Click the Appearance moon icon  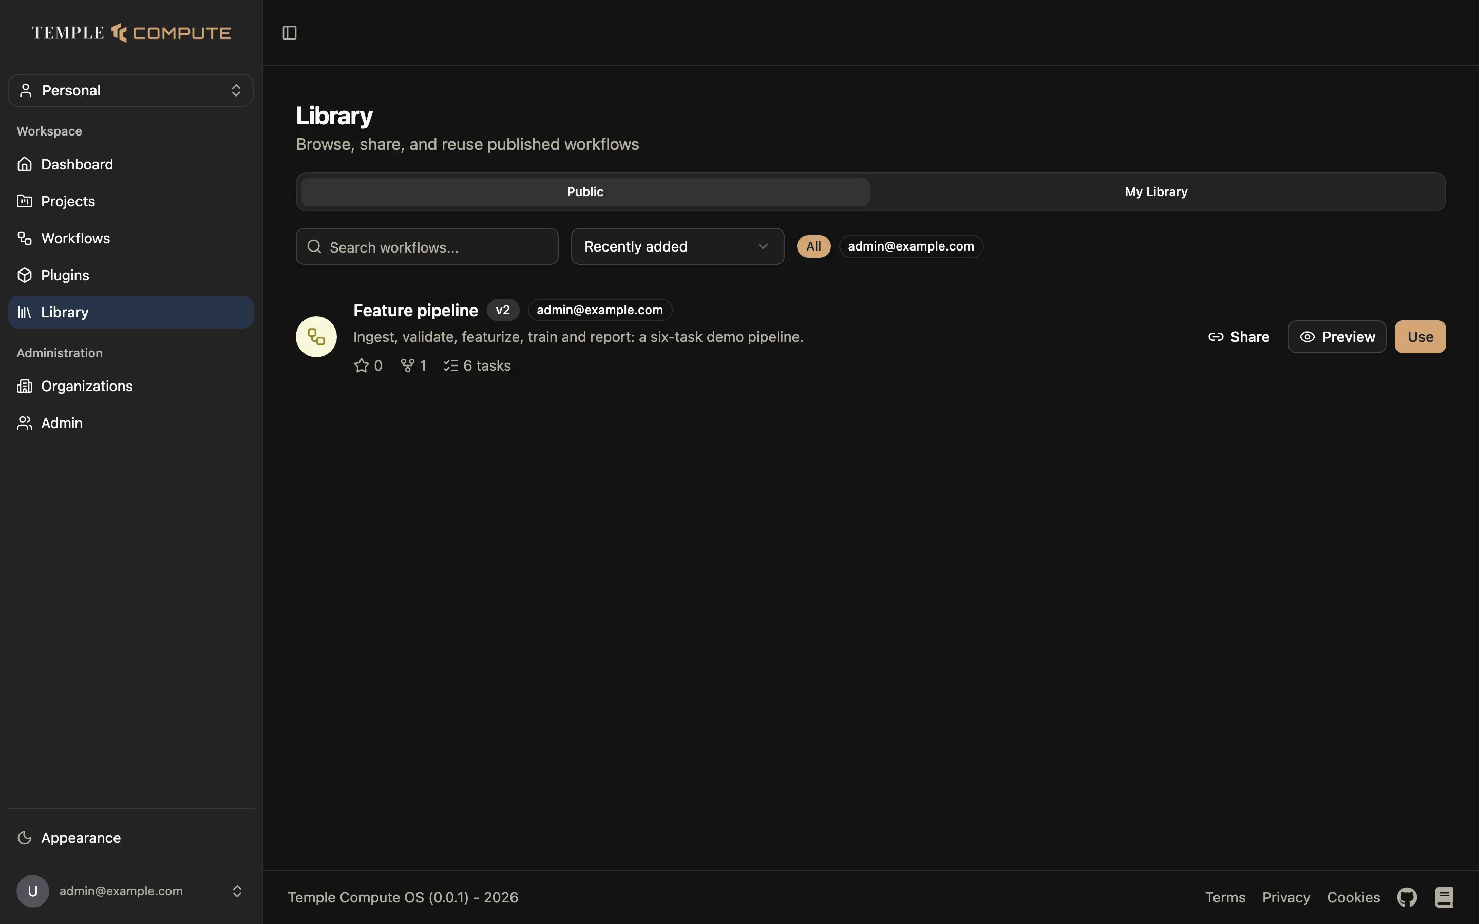click(x=25, y=838)
